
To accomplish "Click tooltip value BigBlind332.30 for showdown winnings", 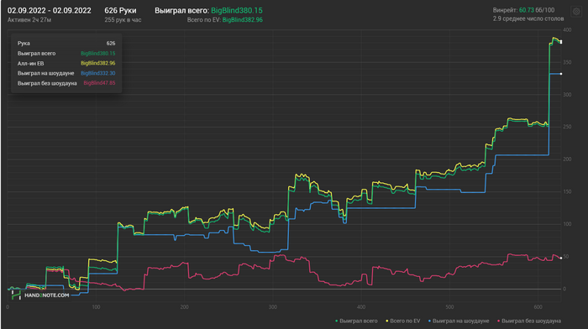I will 98,74.
